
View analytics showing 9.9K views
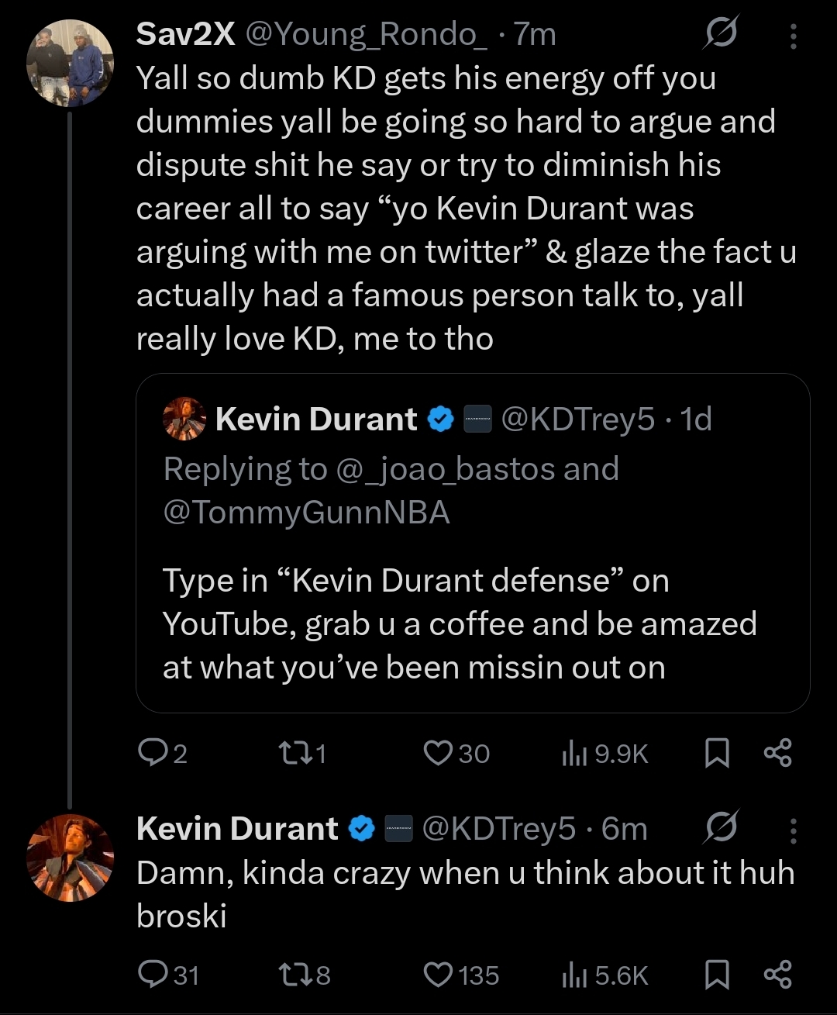[573, 754]
